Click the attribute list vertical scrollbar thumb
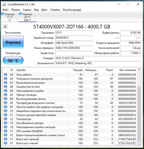 (x=139, y=114)
